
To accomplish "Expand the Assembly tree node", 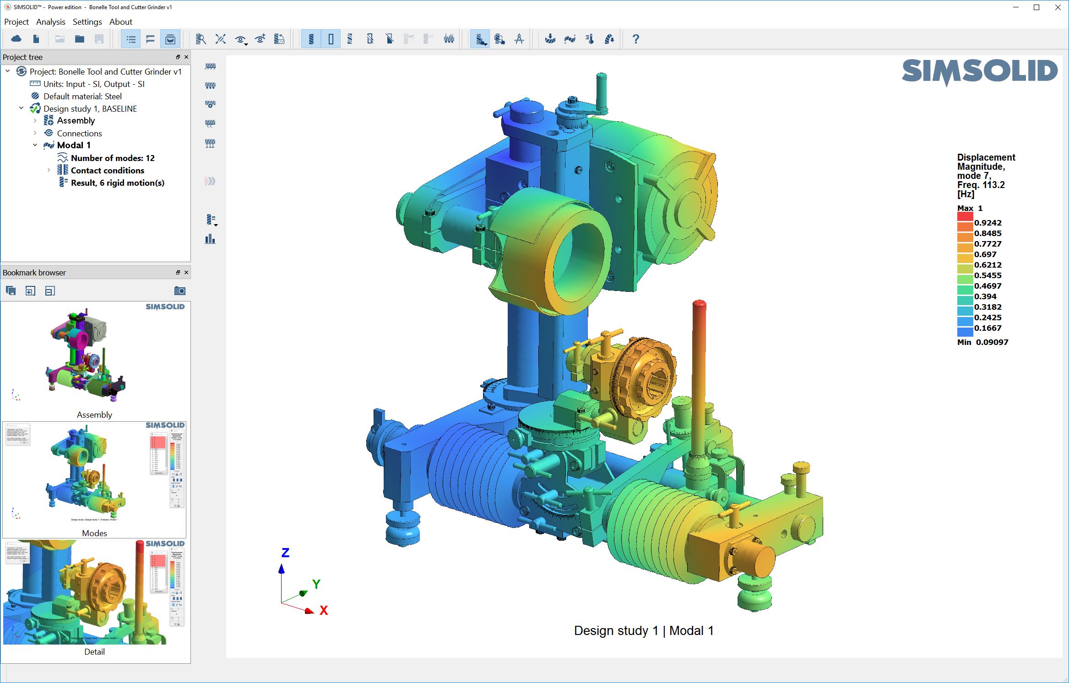I will point(35,121).
